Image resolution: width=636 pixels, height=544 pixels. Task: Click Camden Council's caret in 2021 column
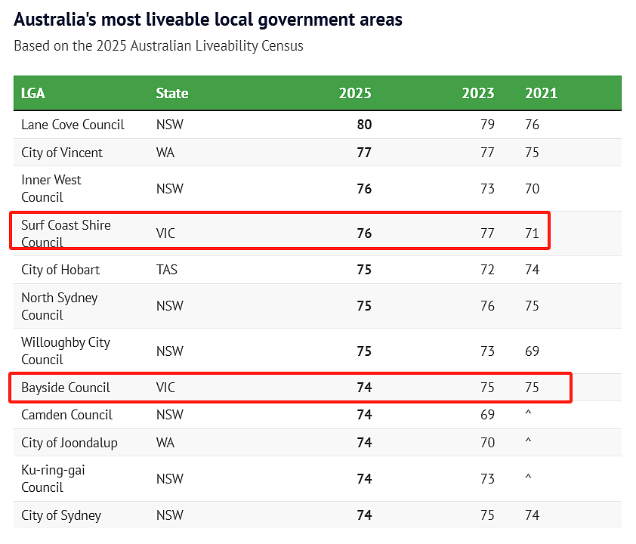coord(528,413)
